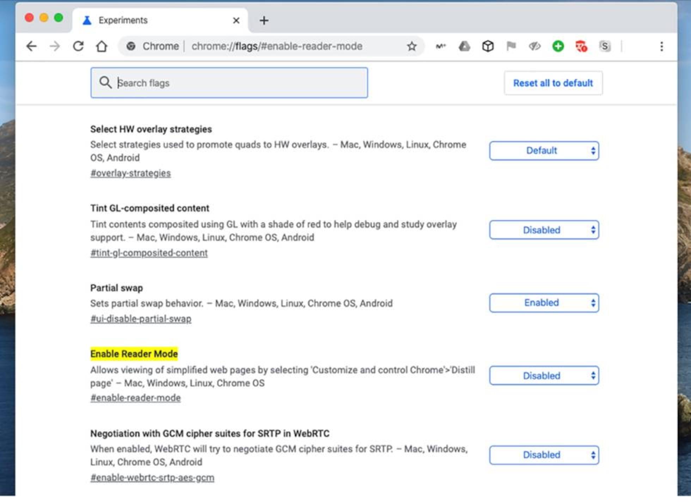Click the Search flags input field
Screen dimensions: 691x504
coord(229,83)
